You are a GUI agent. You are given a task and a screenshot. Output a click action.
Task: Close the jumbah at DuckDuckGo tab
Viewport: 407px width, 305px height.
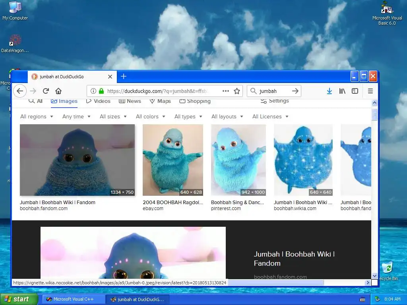point(110,77)
